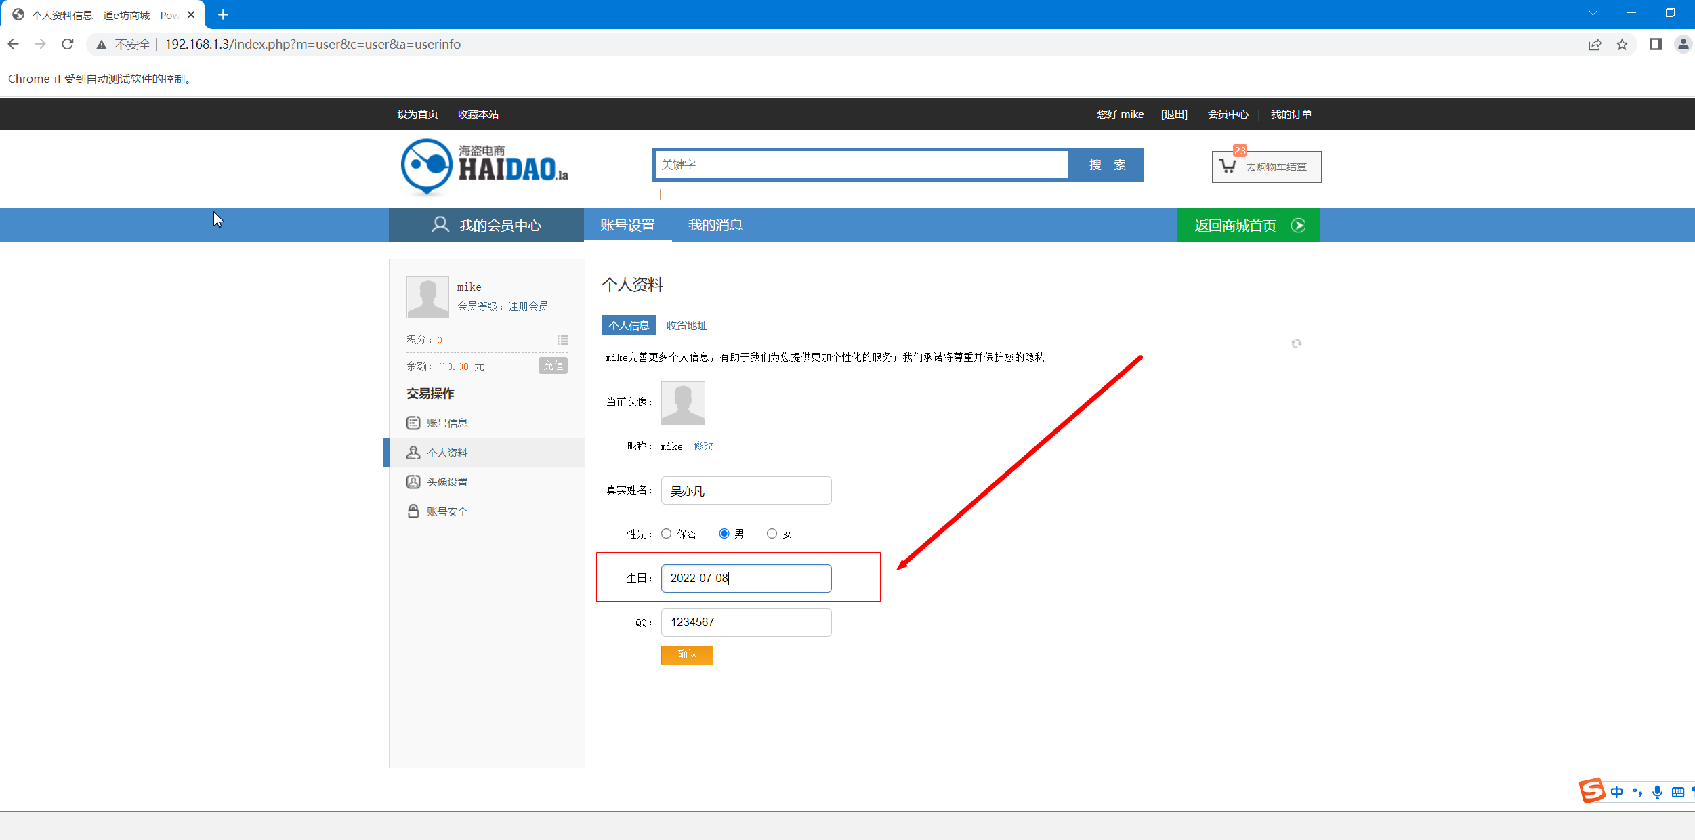Reload the page with the browser refresh icon
The width and height of the screenshot is (1695, 840).
point(67,44)
